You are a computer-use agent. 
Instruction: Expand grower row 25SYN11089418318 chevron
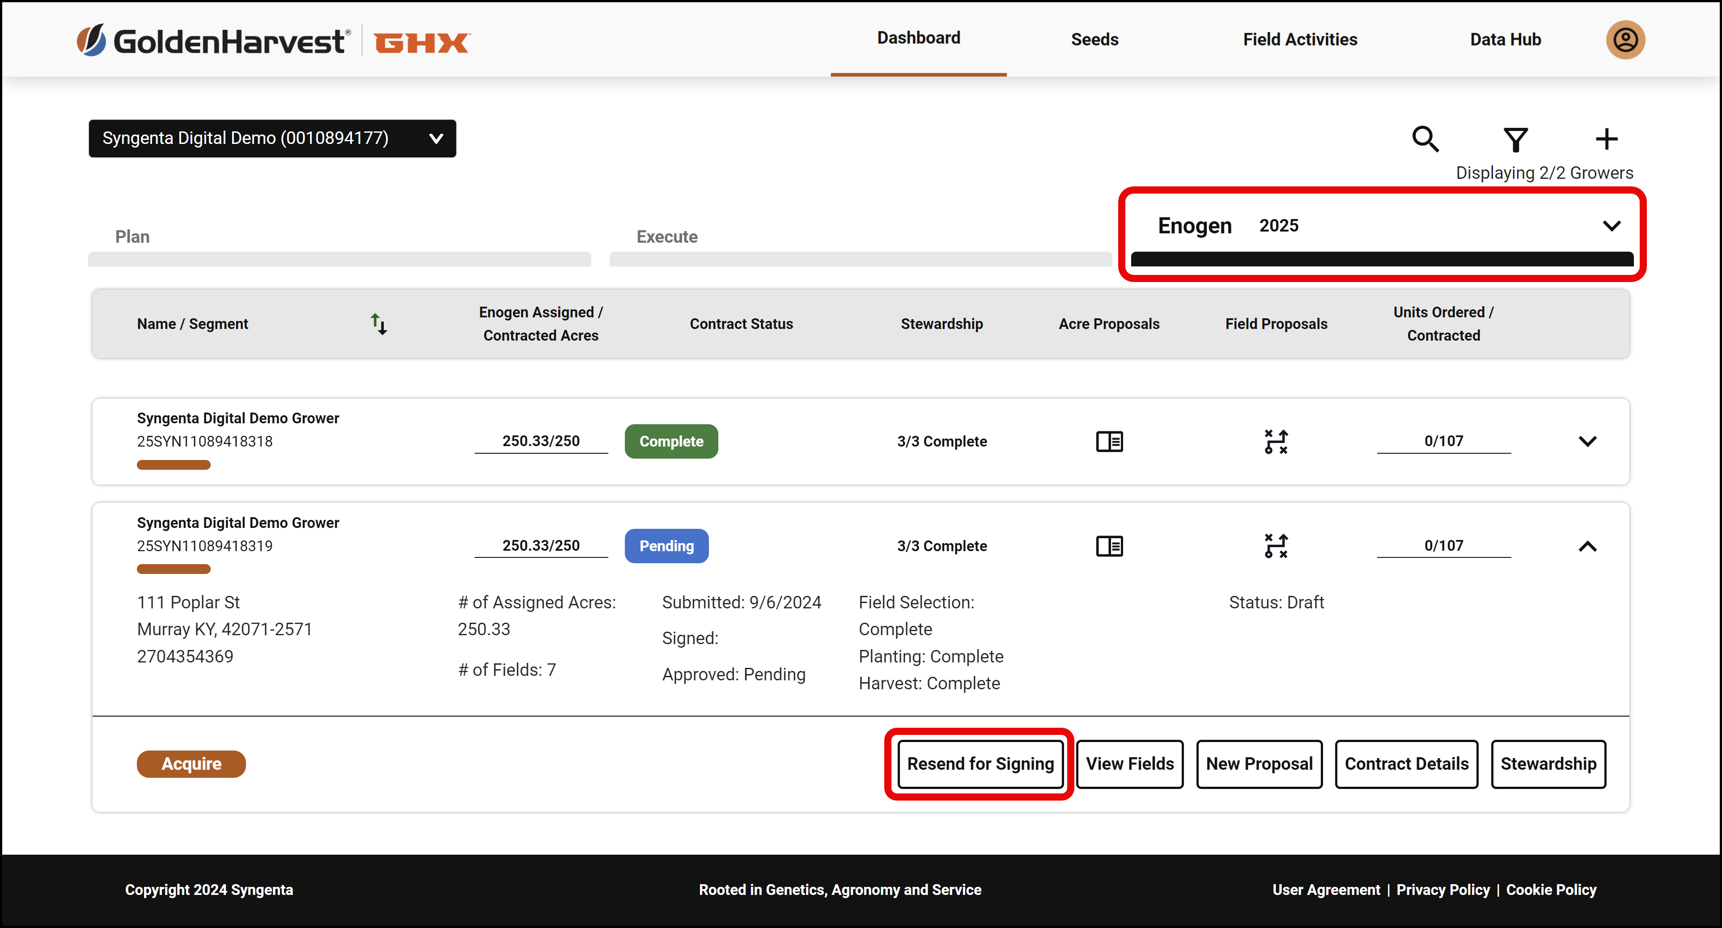[x=1587, y=442]
